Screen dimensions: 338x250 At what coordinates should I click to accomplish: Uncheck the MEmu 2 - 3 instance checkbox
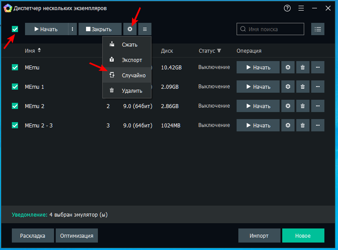pos(15,125)
